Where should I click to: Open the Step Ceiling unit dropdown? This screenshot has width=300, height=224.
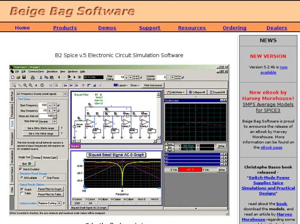click(130, 77)
